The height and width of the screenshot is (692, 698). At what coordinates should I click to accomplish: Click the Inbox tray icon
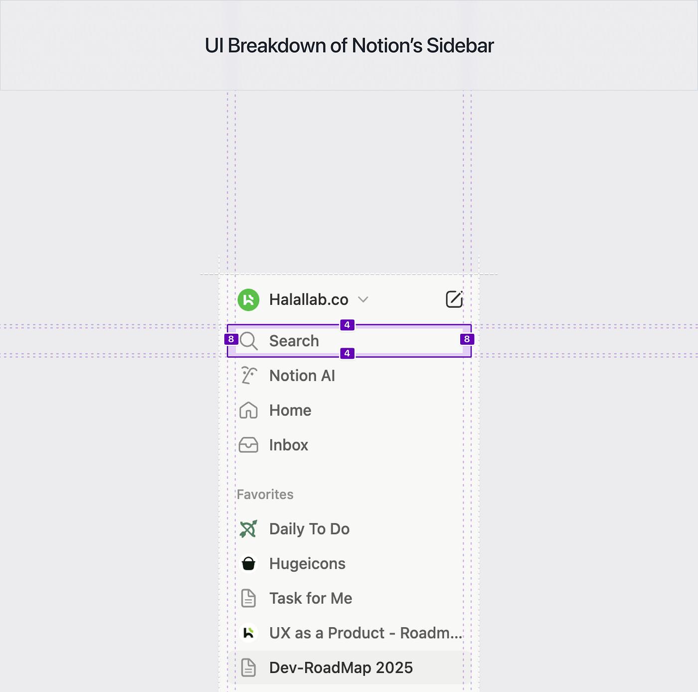(x=248, y=445)
